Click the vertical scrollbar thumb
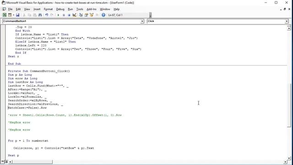This screenshot has width=293, height=165. point(289,105)
